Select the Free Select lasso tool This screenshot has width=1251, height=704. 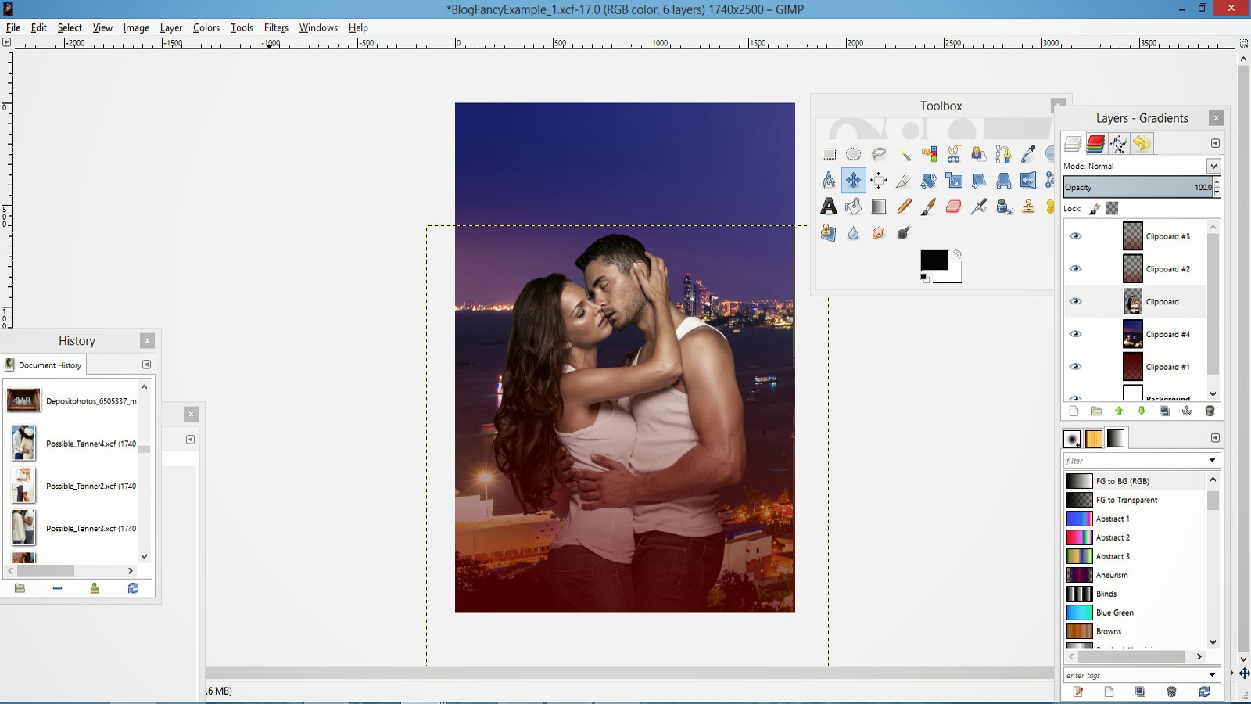tap(879, 155)
